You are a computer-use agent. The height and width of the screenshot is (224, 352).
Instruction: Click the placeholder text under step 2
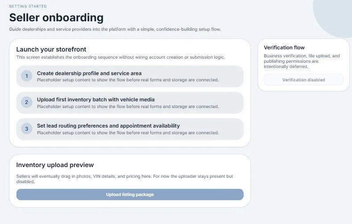[128, 106]
